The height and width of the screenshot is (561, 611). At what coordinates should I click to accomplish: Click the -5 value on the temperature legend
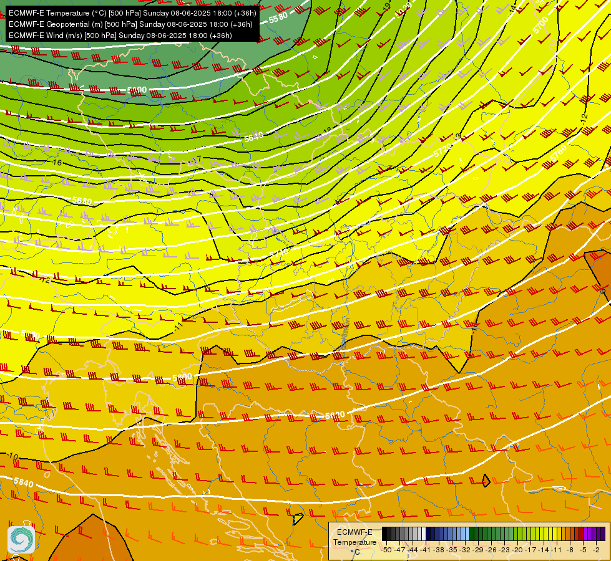(x=584, y=550)
